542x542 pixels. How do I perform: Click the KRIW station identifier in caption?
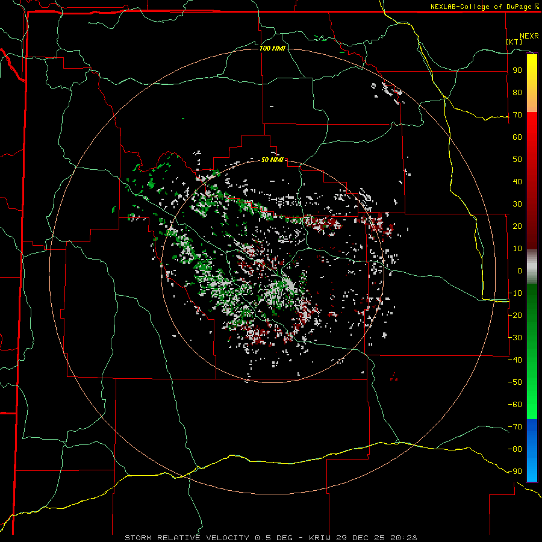click(320, 538)
